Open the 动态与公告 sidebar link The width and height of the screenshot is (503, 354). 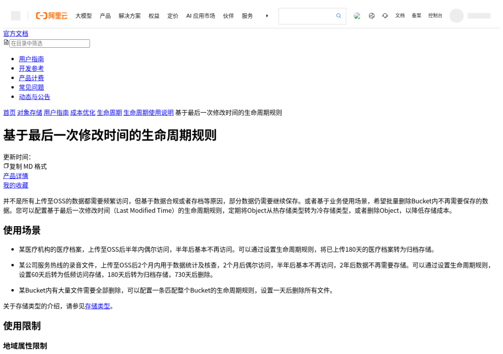pos(35,97)
